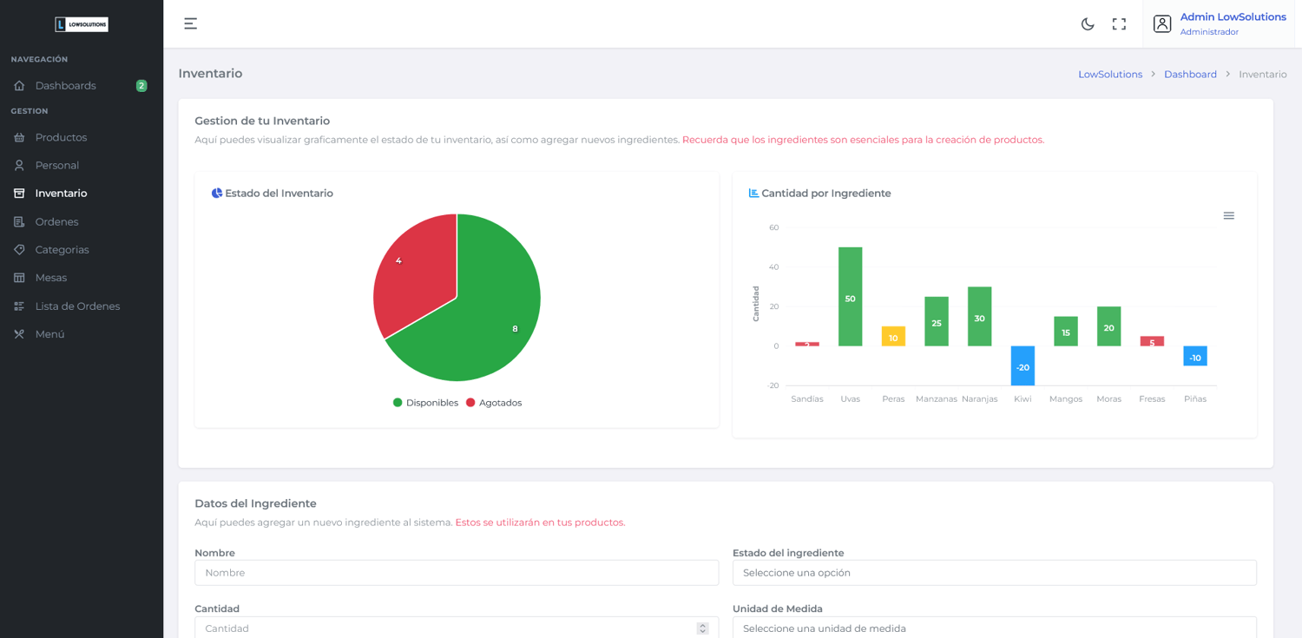Screen dimensions: 1302x638
Task: Click the pie chart icon beside Estado del Inventario
Action: click(217, 193)
